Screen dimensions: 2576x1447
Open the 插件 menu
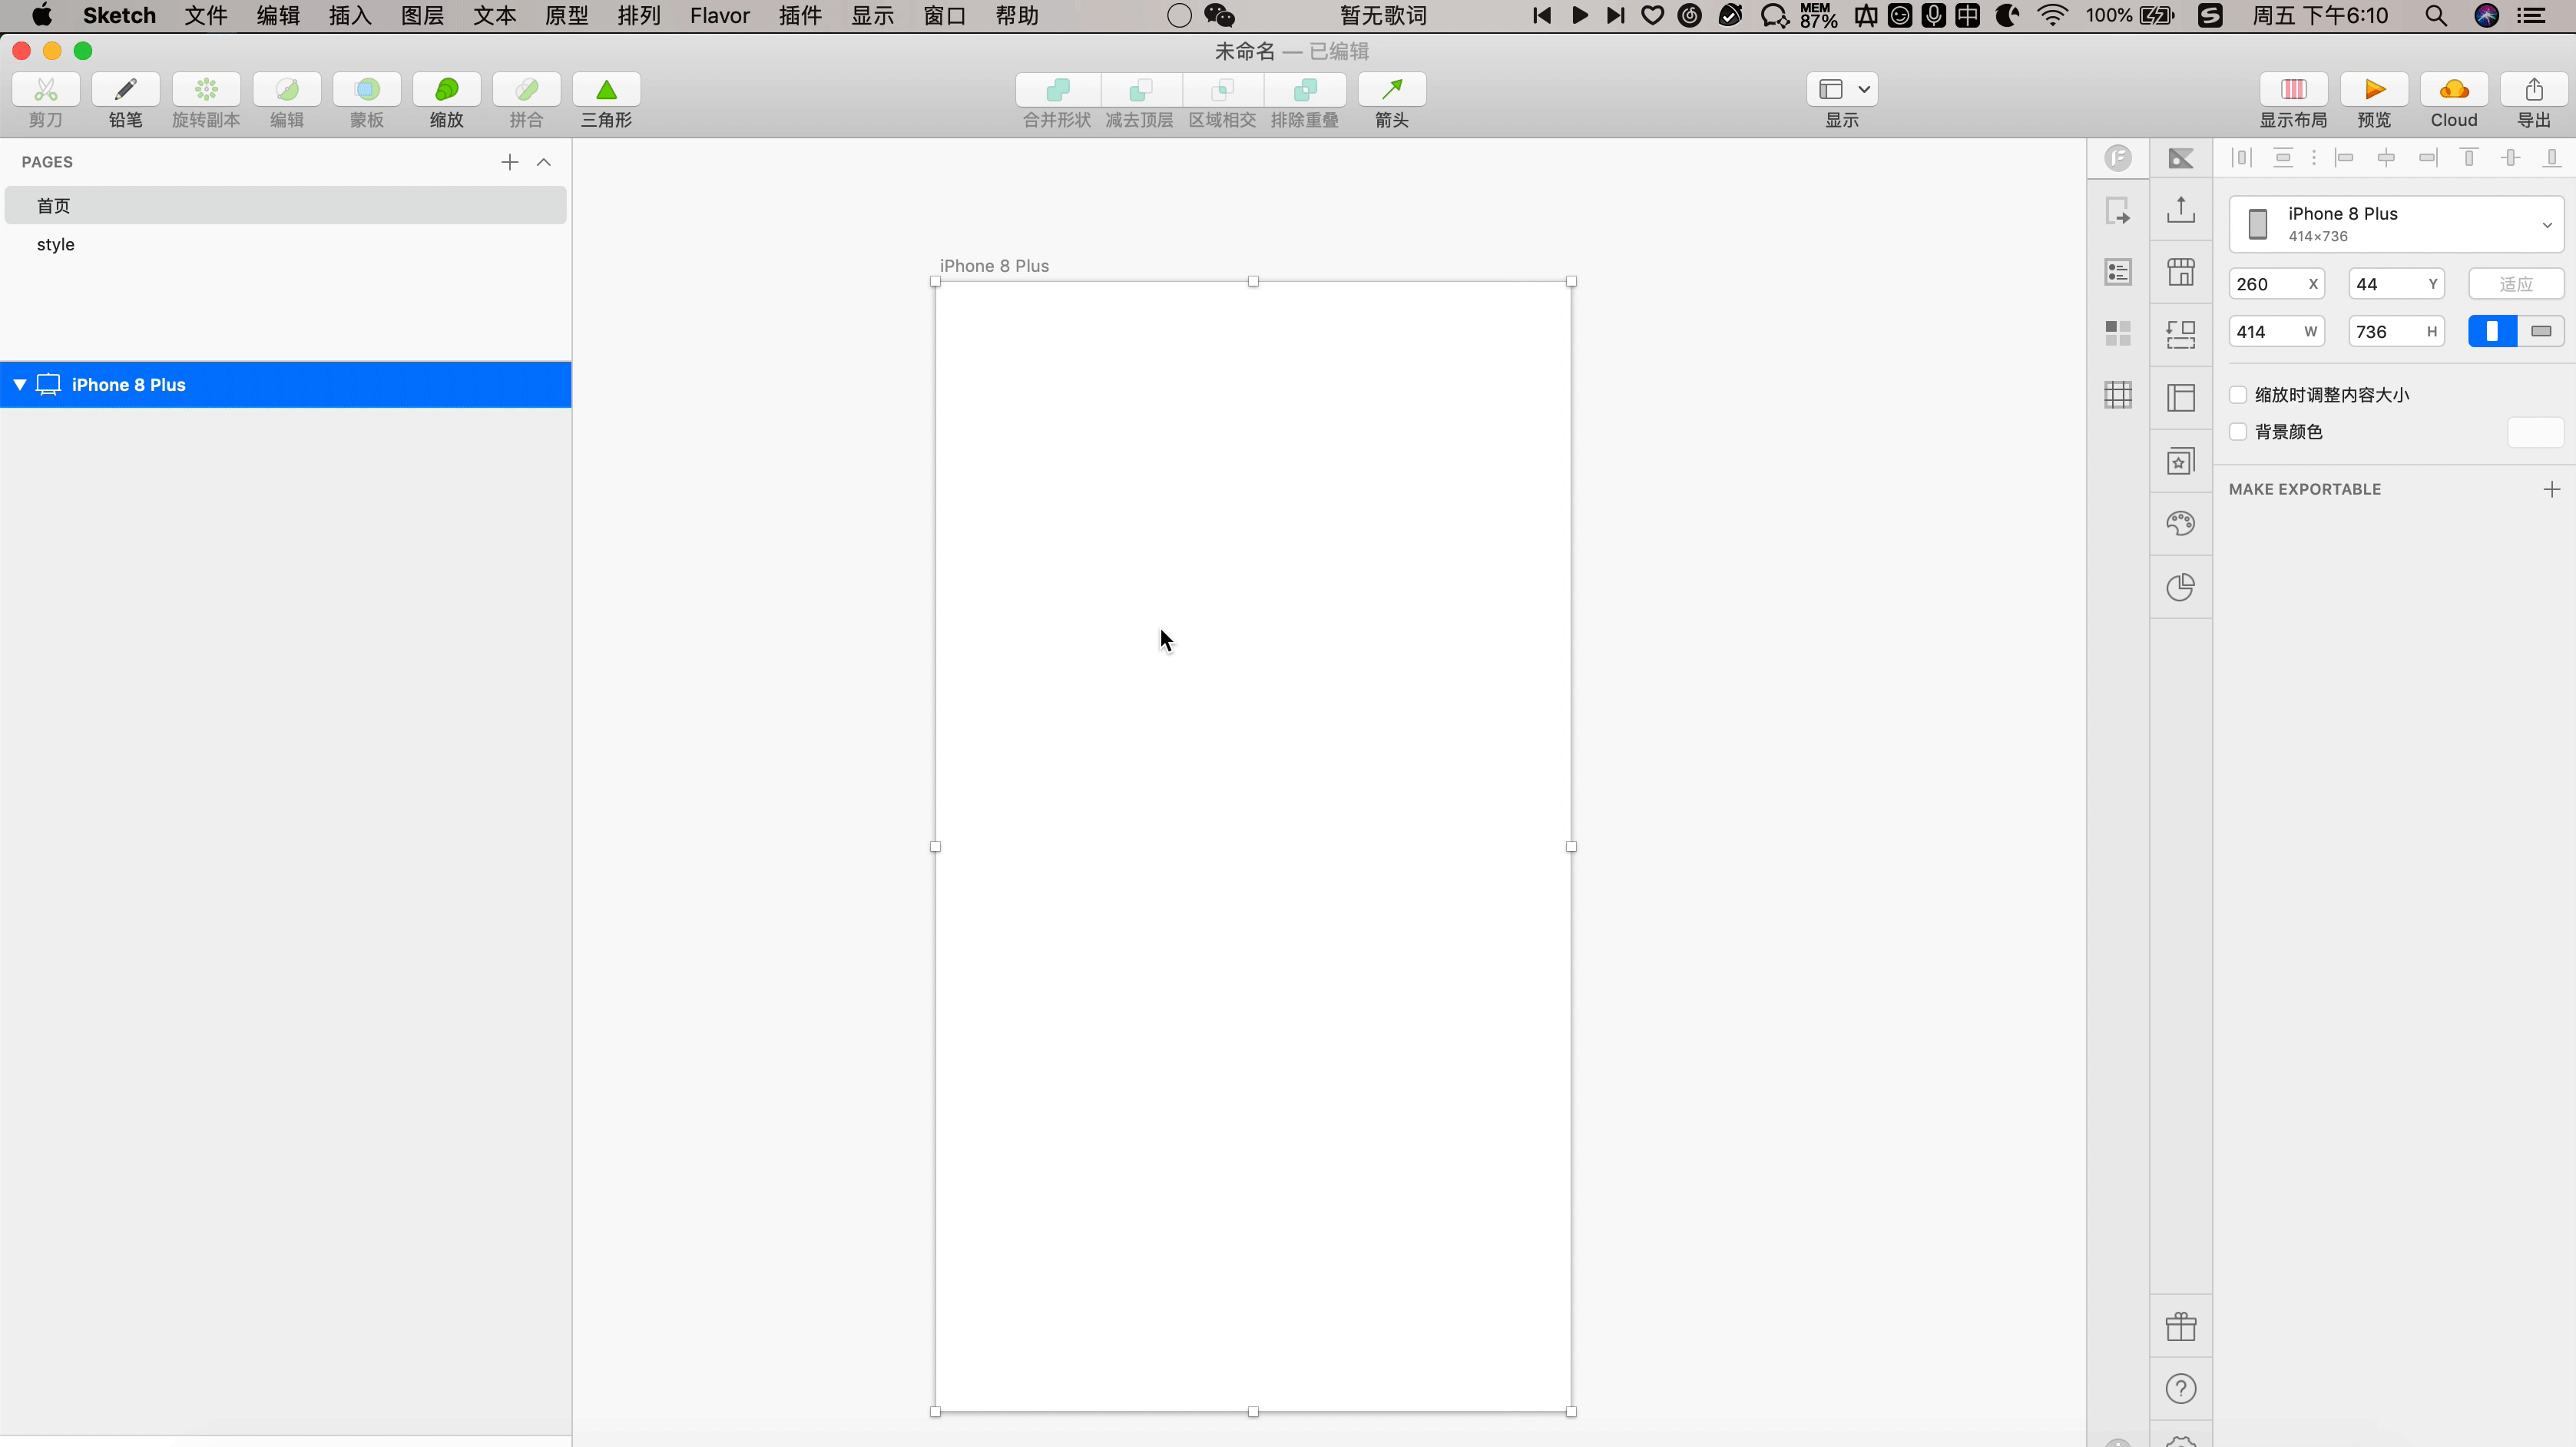point(799,15)
